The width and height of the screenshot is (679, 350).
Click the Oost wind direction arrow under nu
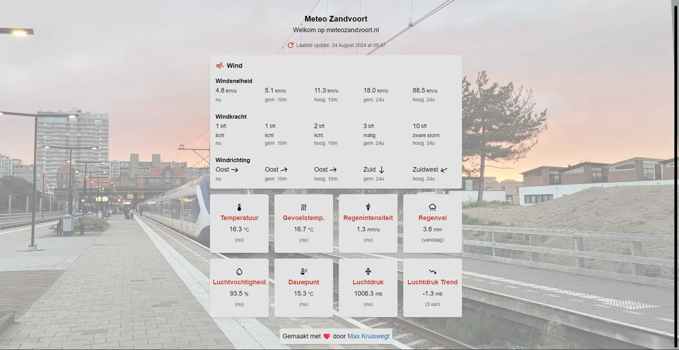pos(235,170)
